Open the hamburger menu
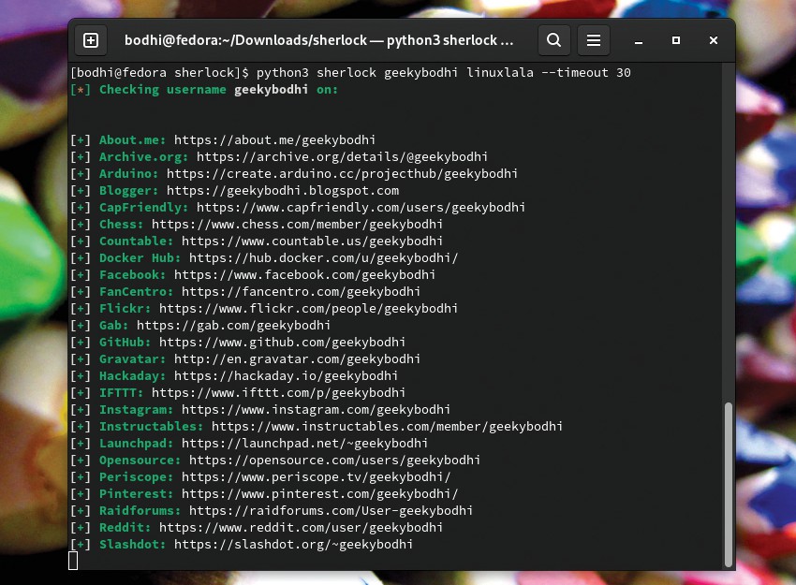Image resolution: width=796 pixels, height=585 pixels. [x=594, y=40]
